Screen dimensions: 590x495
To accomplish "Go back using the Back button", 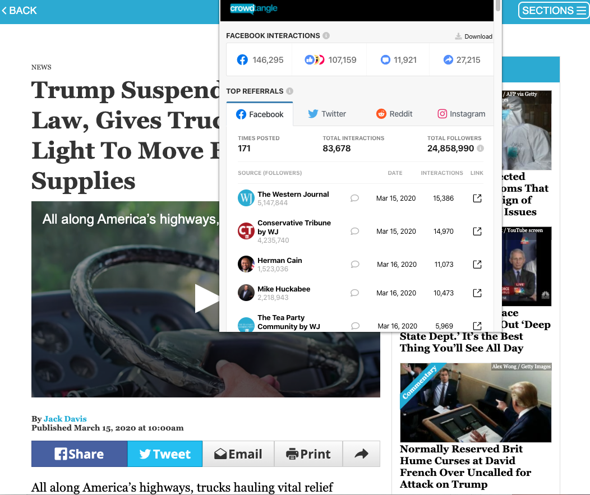I will [20, 11].
